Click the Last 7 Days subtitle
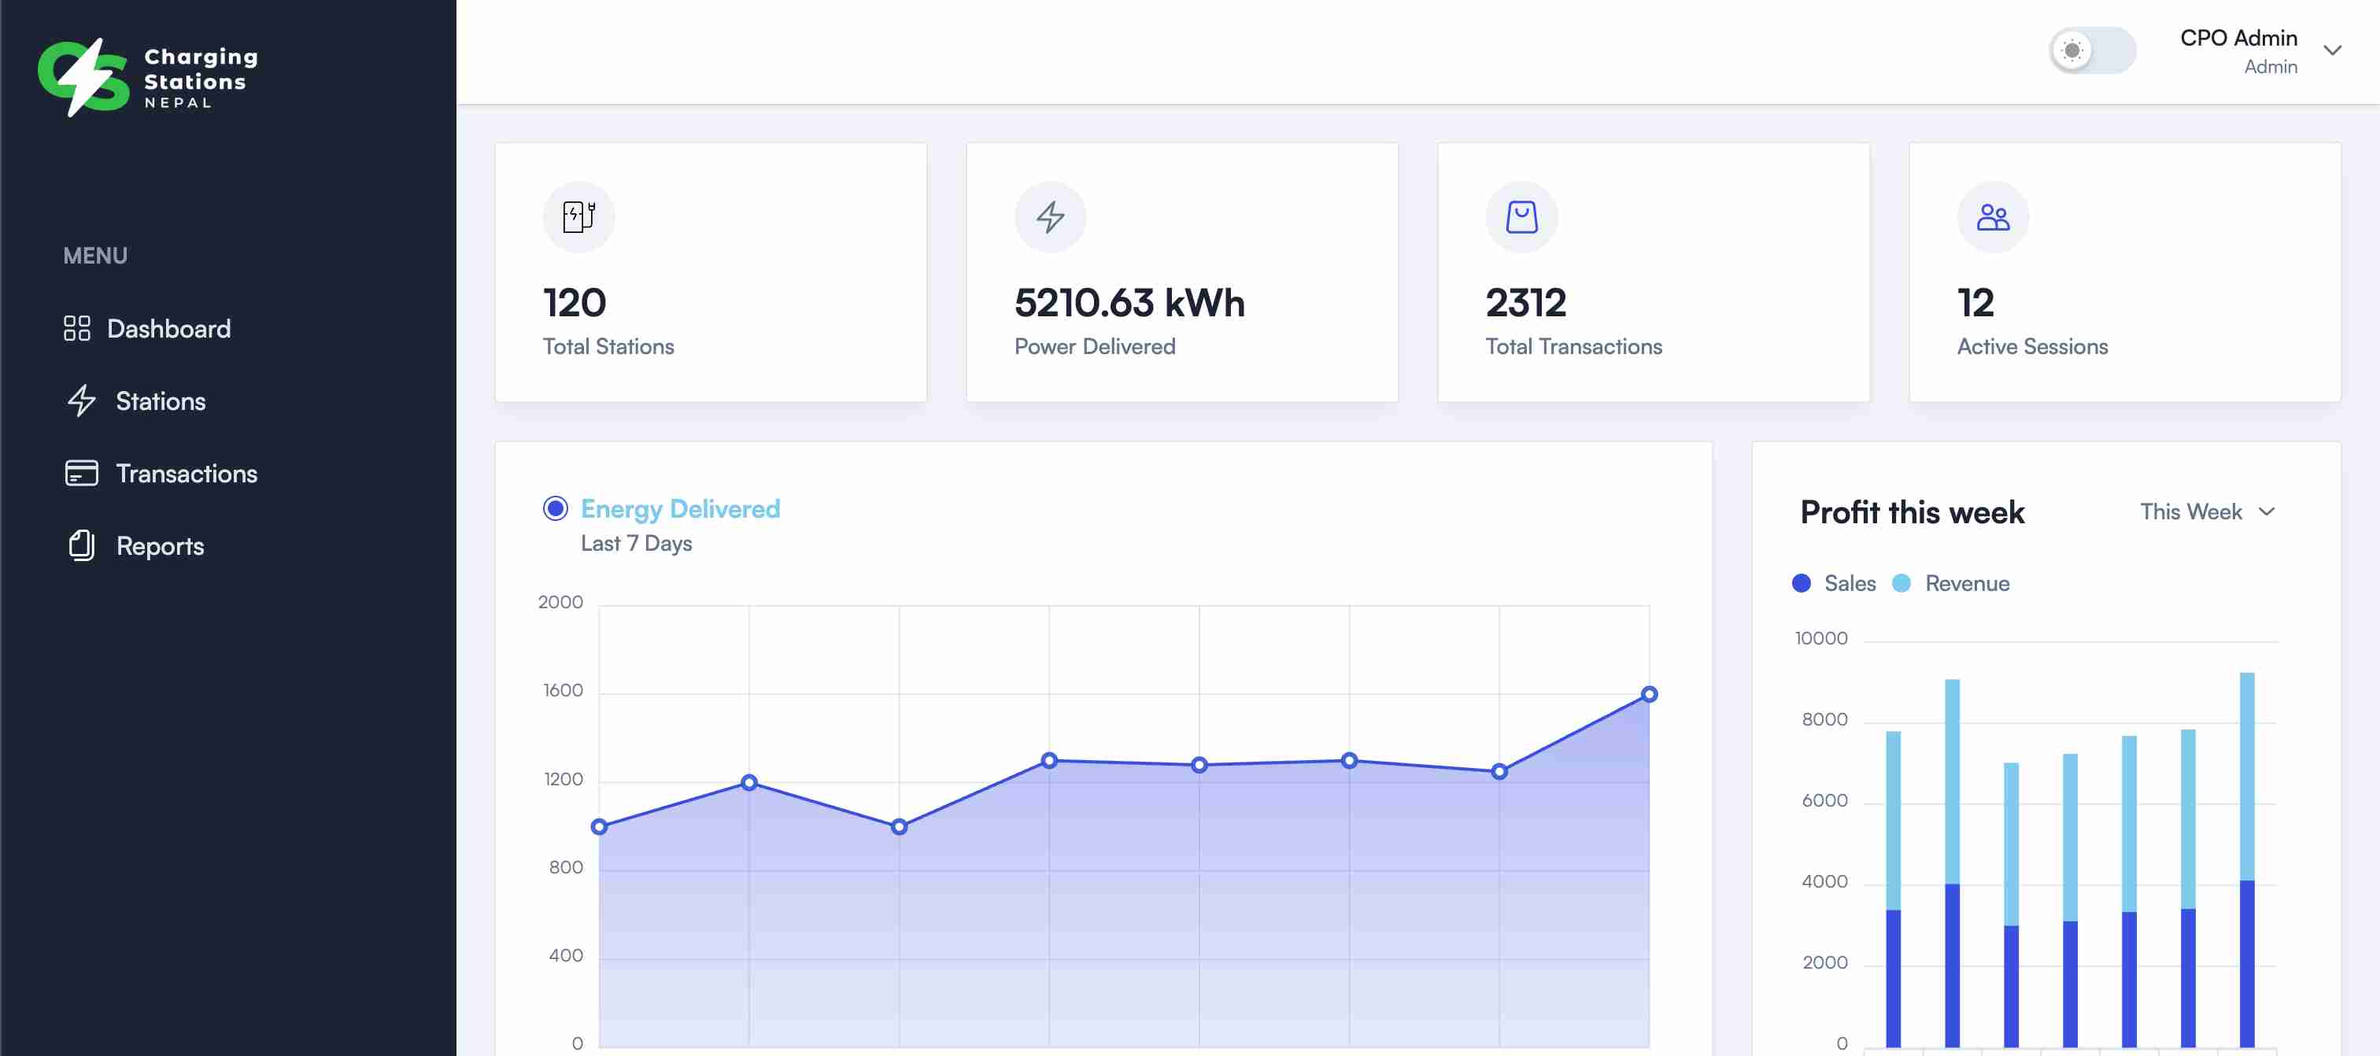The image size is (2380, 1056). click(x=636, y=543)
